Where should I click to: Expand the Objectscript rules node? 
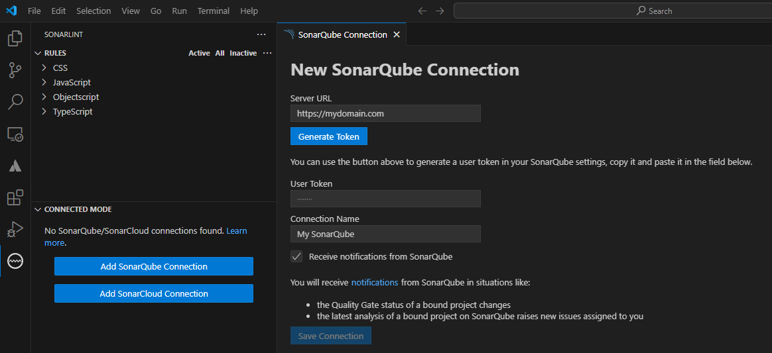[x=44, y=97]
